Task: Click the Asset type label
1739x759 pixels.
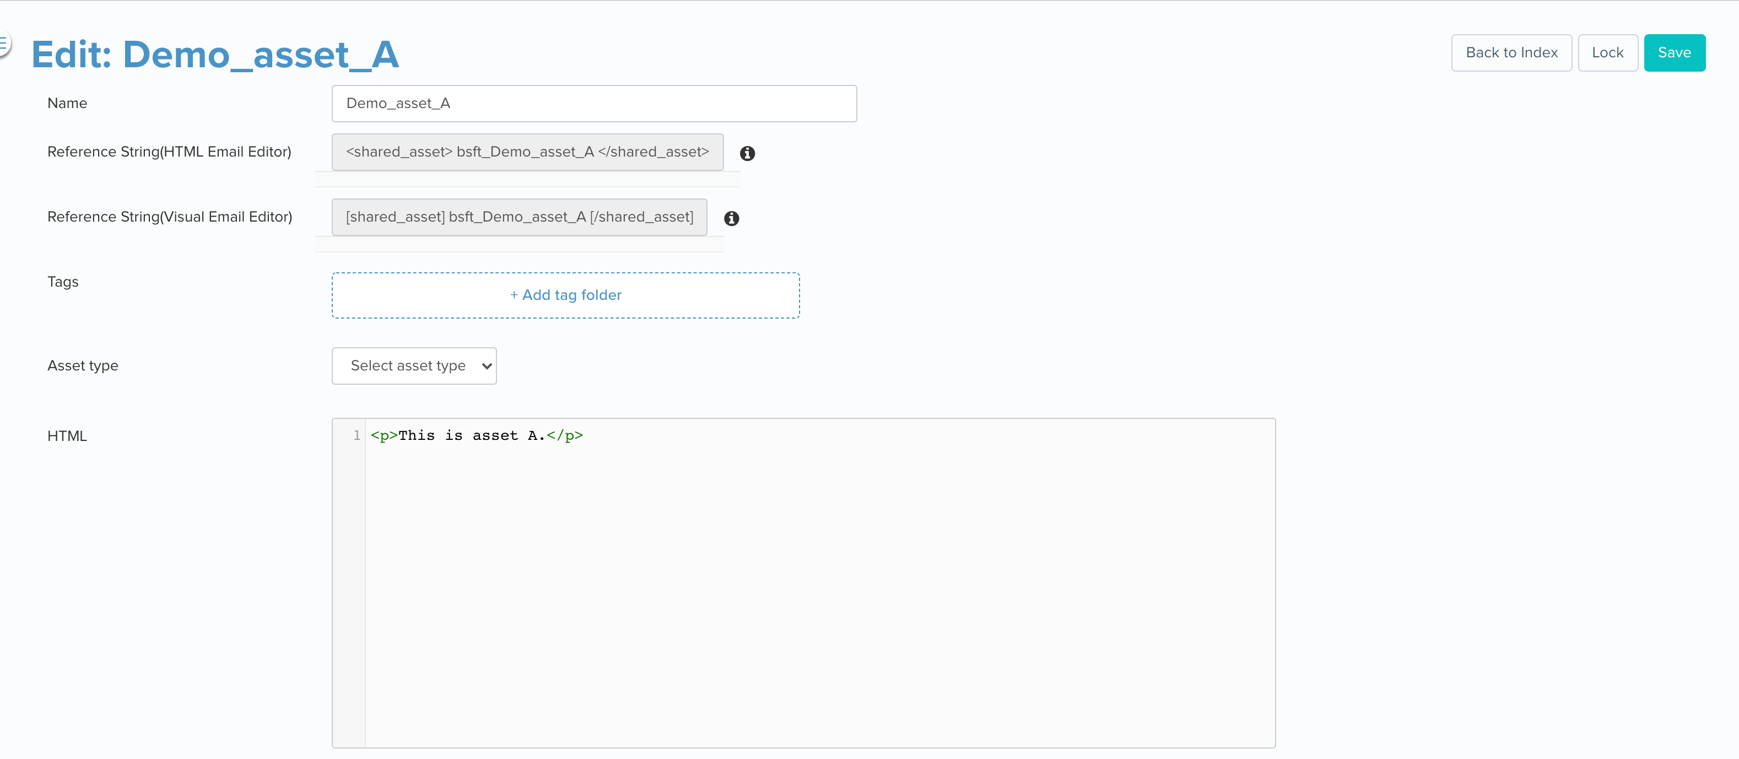Action: (x=82, y=365)
